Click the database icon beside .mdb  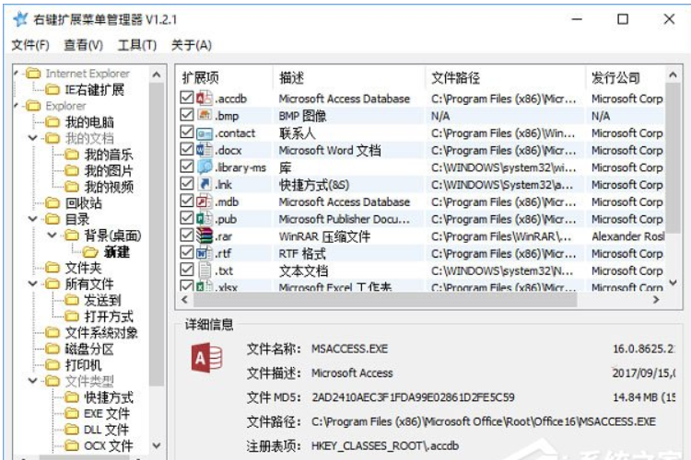(x=204, y=201)
